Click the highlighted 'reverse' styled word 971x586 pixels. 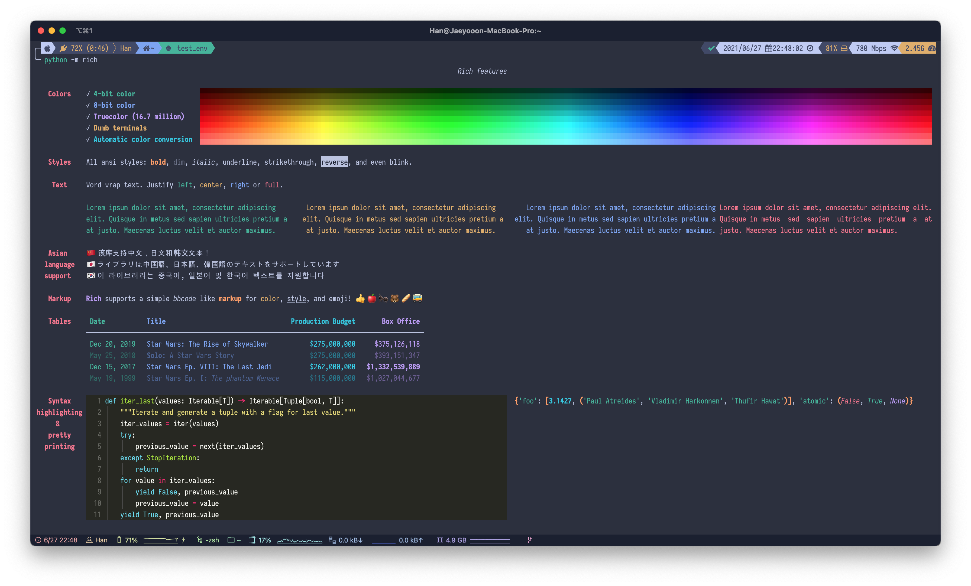(x=334, y=162)
